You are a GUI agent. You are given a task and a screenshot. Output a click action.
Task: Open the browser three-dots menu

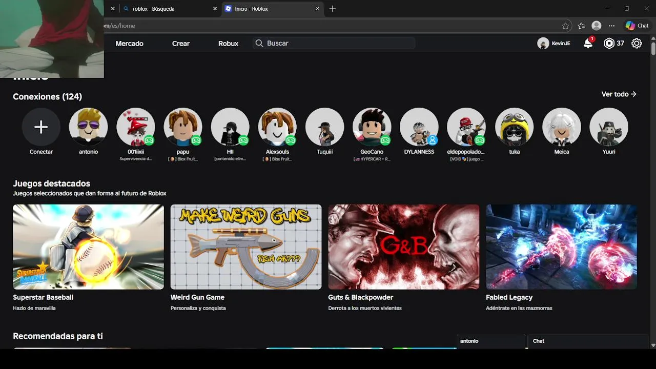[x=611, y=26]
